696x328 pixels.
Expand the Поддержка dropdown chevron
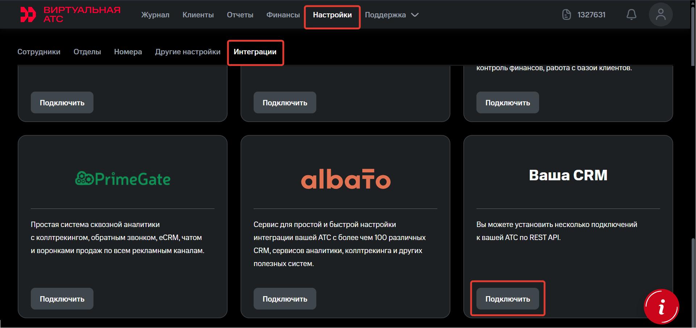415,15
